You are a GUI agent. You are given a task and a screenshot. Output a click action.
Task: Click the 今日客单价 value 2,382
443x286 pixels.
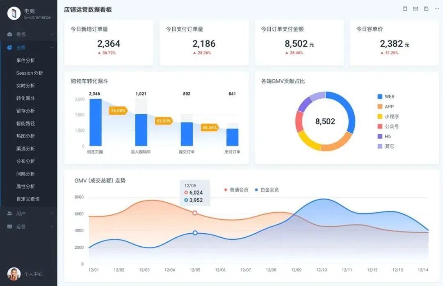coord(391,44)
